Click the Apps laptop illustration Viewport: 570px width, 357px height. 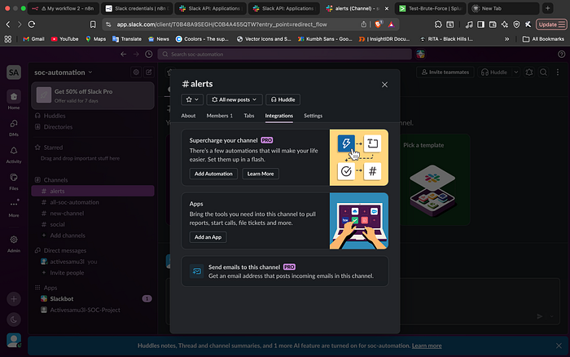[x=359, y=221]
